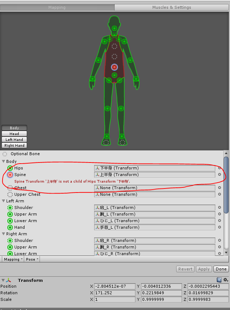
Task: Switch to Body view button
Action: click(x=14, y=128)
